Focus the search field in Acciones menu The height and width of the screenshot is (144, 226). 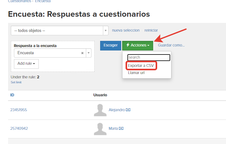148,58
